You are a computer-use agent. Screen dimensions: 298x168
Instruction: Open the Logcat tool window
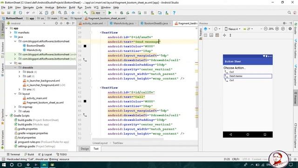pos(45,154)
